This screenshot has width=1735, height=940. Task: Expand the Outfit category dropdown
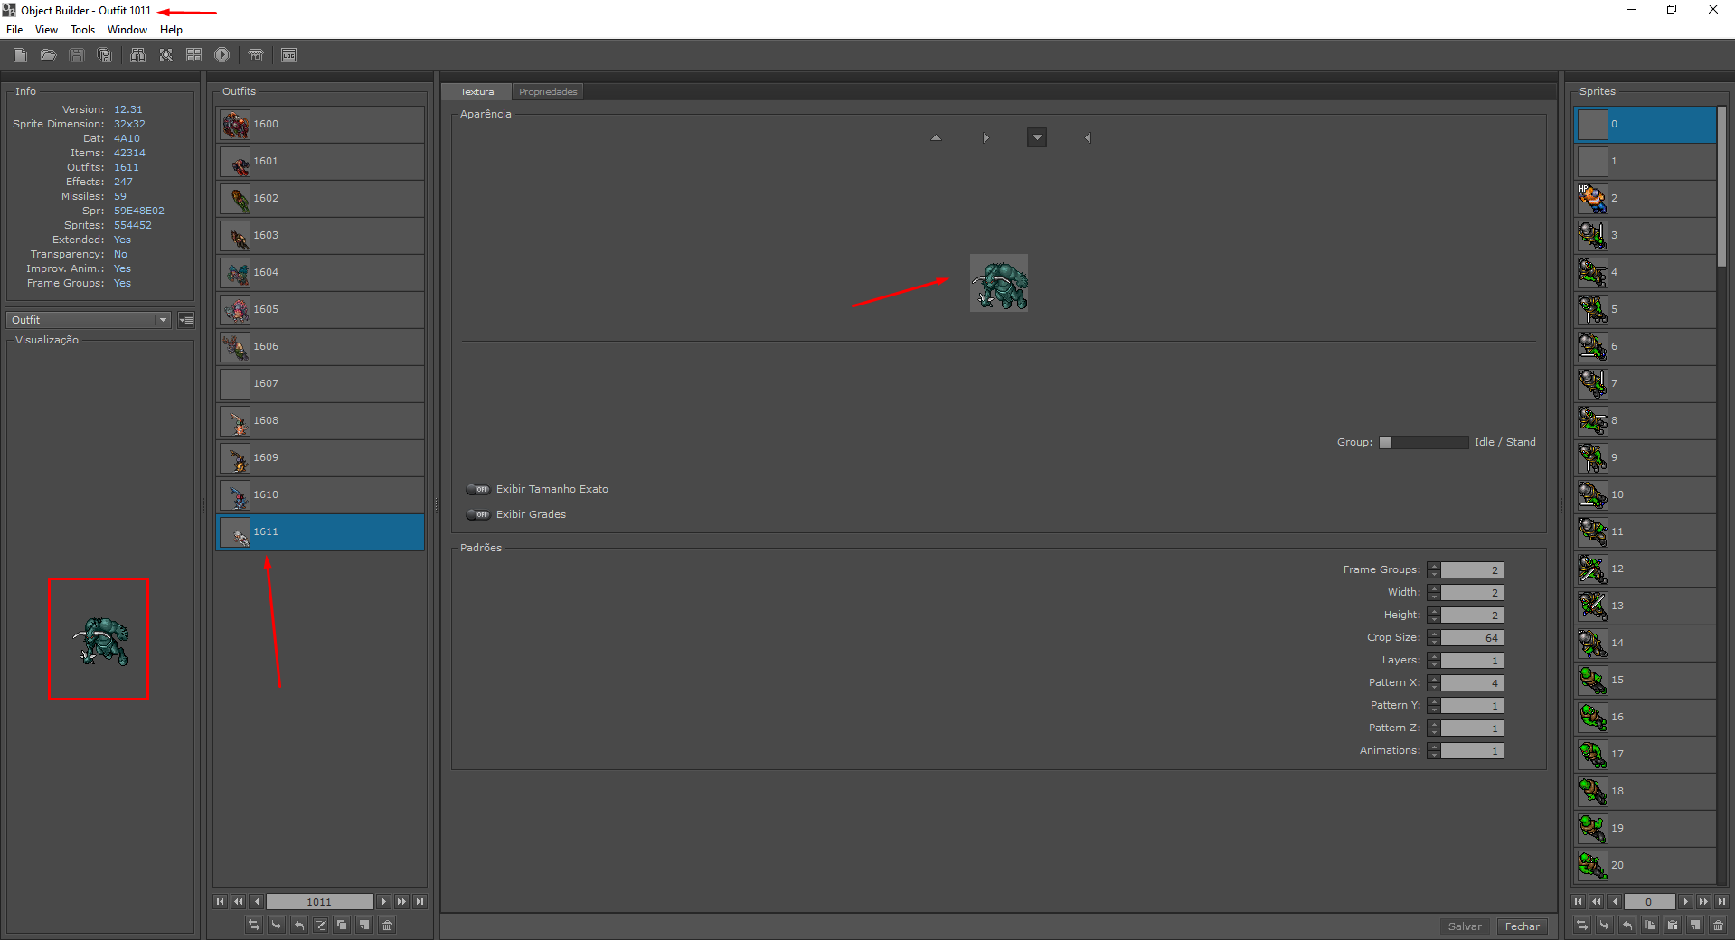(x=89, y=320)
